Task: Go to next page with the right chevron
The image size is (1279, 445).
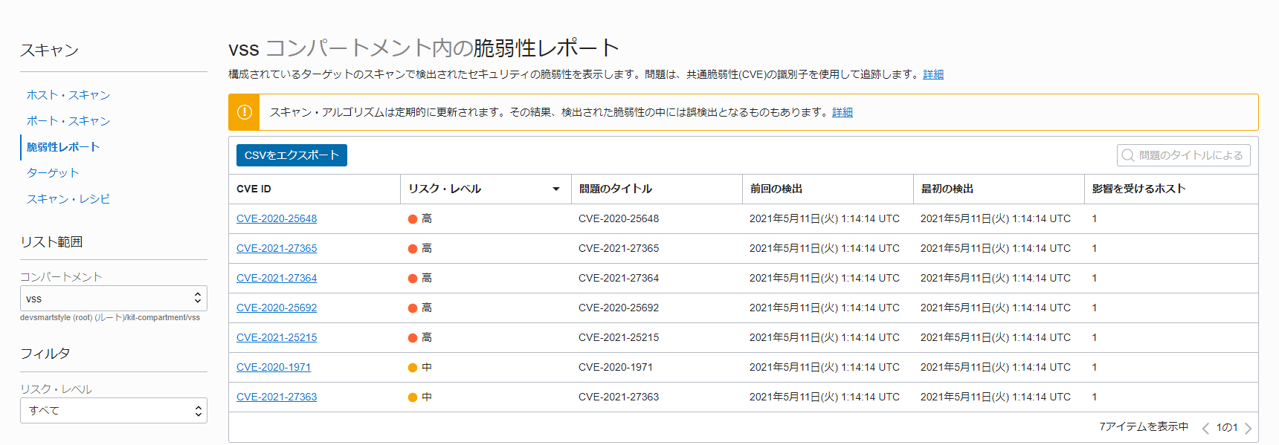Action: click(1248, 428)
